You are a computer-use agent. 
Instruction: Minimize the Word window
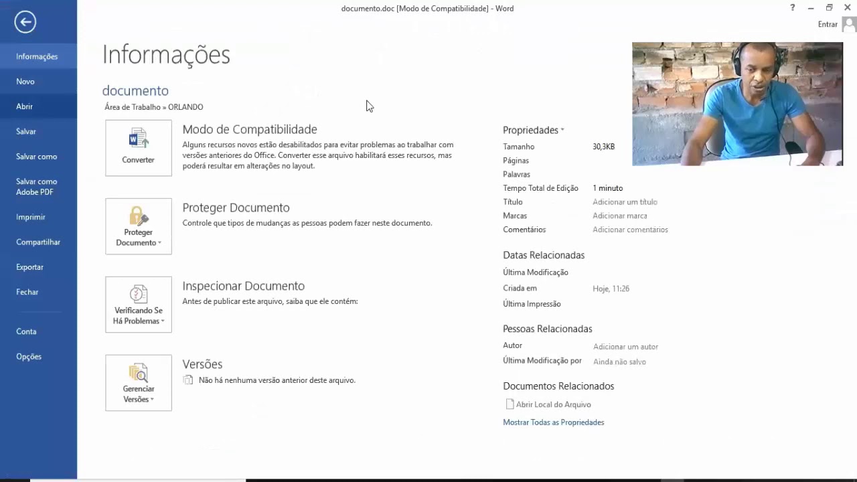point(811,7)
